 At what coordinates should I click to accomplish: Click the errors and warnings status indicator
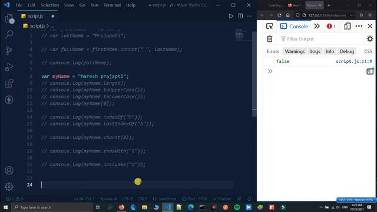coord(15,199)
